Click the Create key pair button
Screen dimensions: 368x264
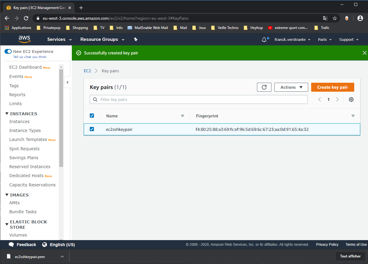(x=333, y=87)
